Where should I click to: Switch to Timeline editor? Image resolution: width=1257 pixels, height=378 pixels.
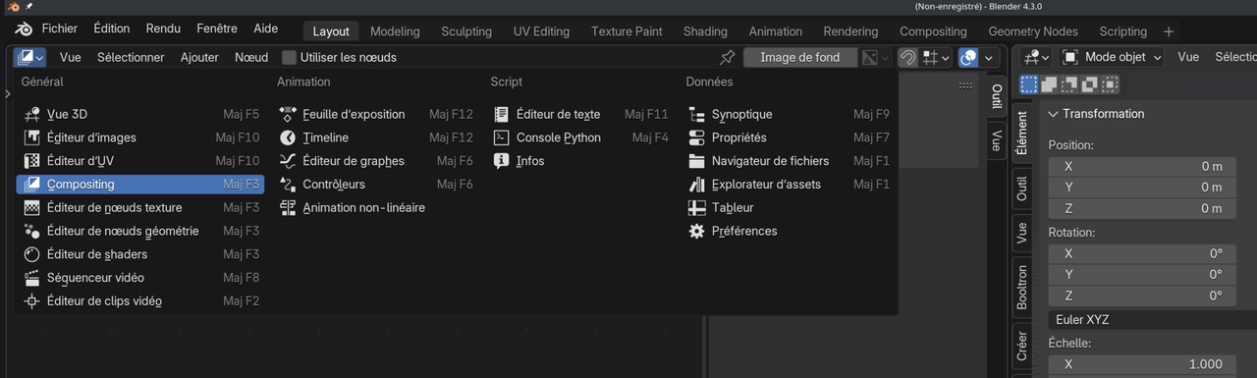tap(376, 137)
